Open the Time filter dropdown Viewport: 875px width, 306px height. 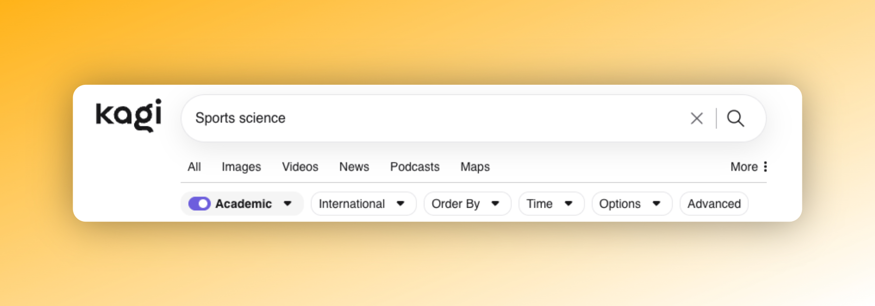551,204
